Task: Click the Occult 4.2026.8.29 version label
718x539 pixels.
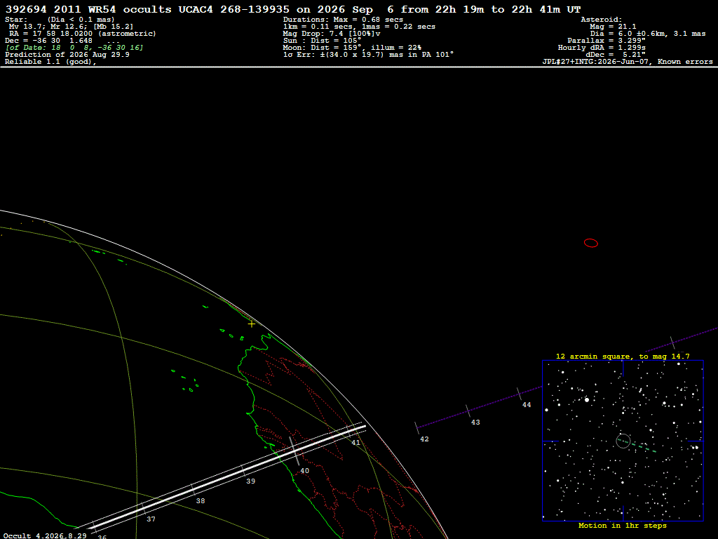Action: tap(45, 535)
